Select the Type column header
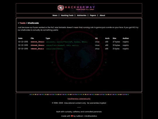This screenshot has width=158, height=119. point(48,38)
